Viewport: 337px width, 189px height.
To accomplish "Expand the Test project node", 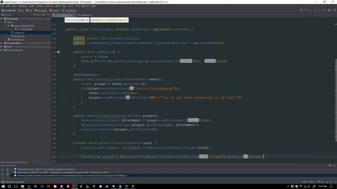I will click(2, 47).
